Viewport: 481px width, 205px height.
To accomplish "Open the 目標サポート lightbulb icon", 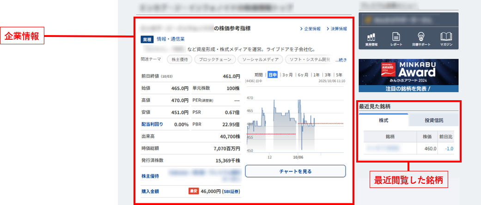I will [x=421, y=40].
